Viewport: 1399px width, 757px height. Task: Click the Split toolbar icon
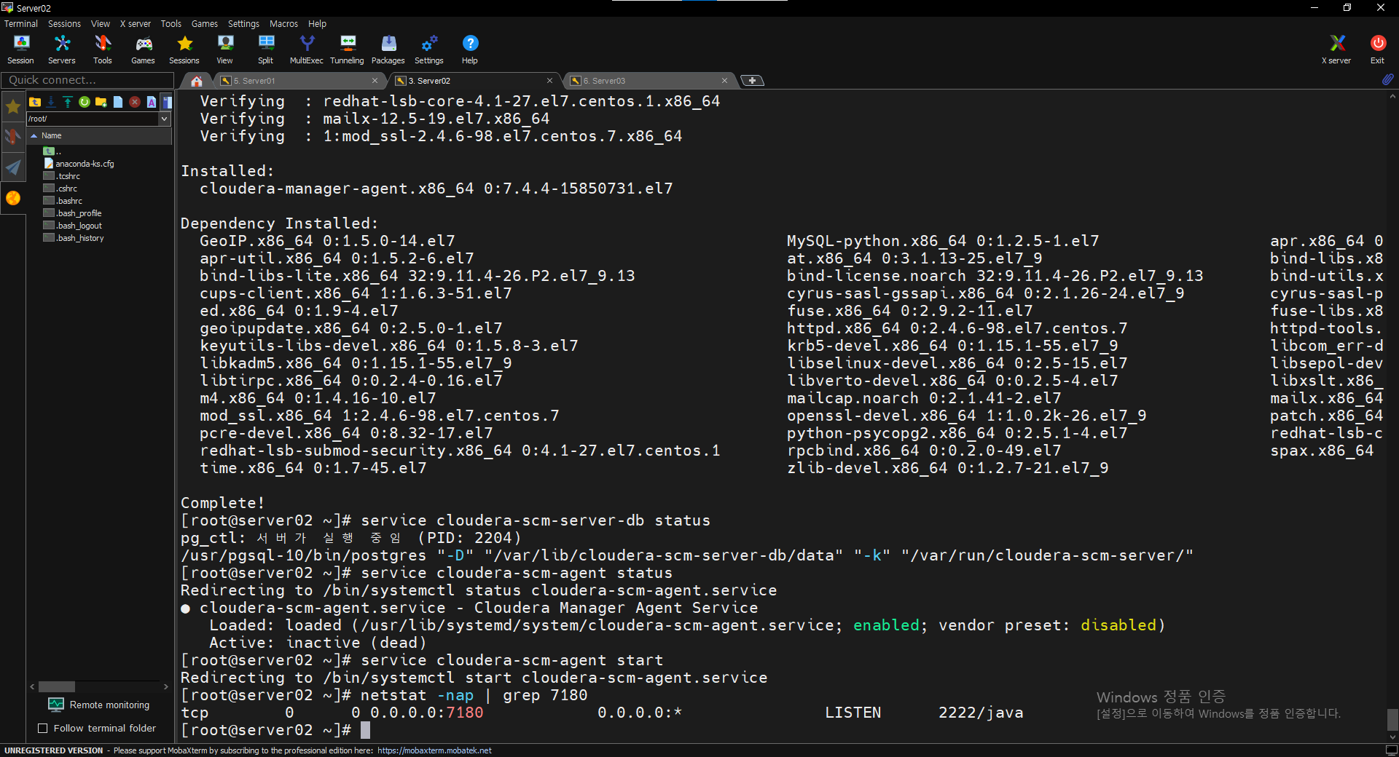(266, 49)
